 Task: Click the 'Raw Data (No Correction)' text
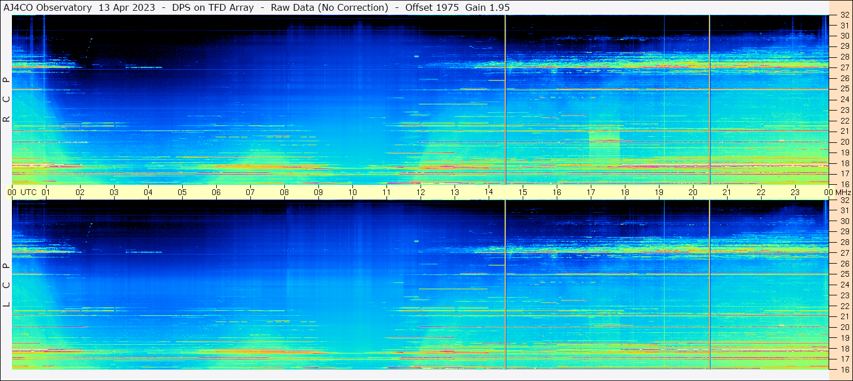point(330,7)
